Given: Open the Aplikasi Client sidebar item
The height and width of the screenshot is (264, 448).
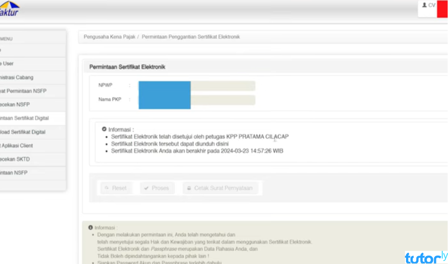Looking at the screenshot, I should [17, 146].
